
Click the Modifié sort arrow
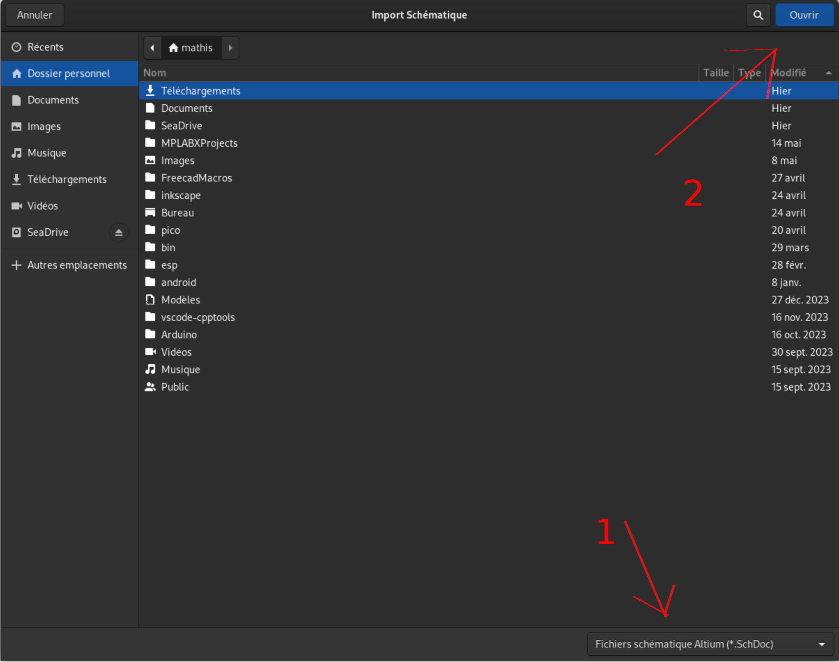point(829,73)
